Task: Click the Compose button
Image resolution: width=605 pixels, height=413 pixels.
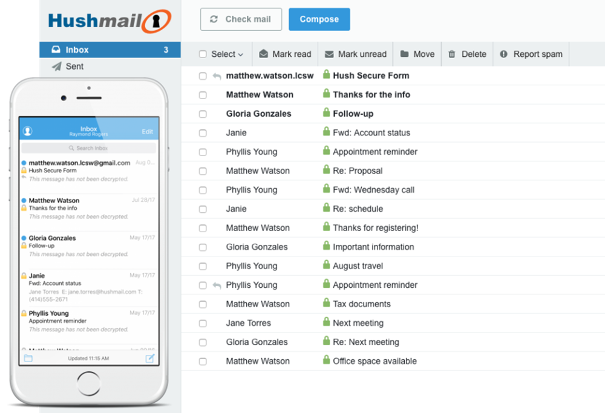Action: (319, 19)
